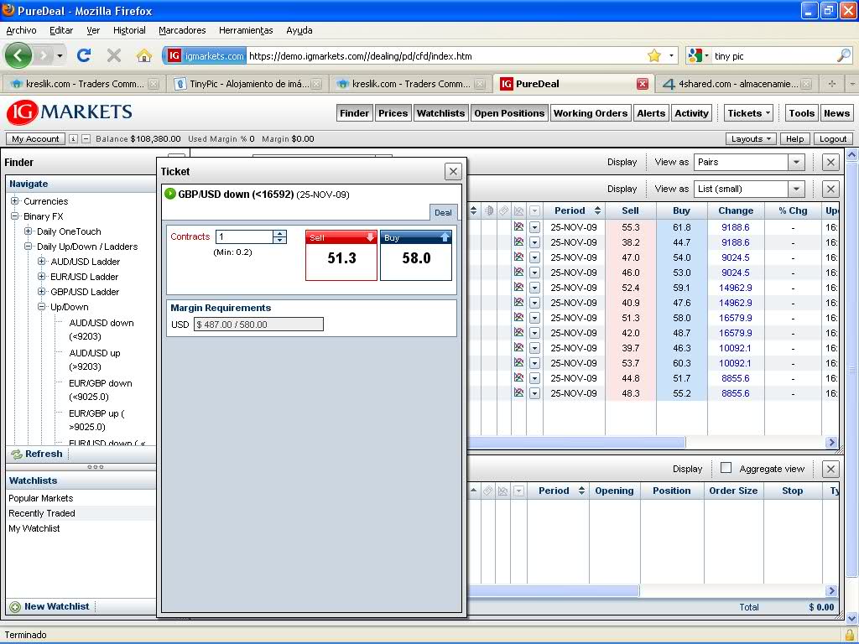
Task: Open chart icon in the row selling at 48.3
Action: (x=518, y=392)
